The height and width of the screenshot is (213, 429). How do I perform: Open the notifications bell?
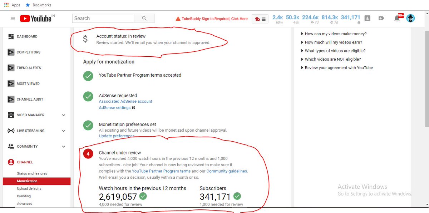397,18
